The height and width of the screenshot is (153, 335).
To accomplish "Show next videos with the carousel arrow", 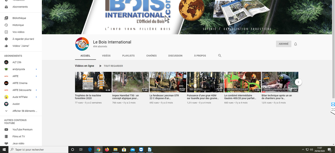I will point(298,82).
